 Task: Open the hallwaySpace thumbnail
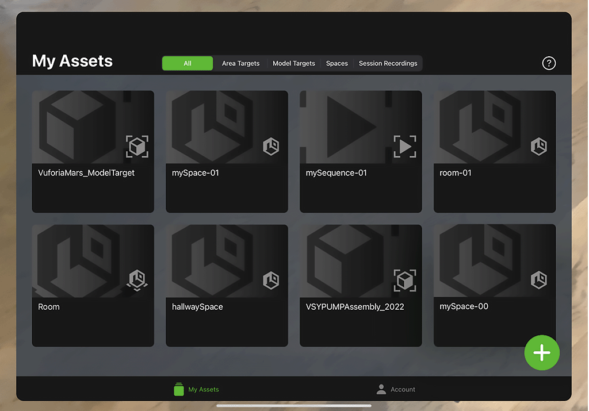(x=227, y=261)
